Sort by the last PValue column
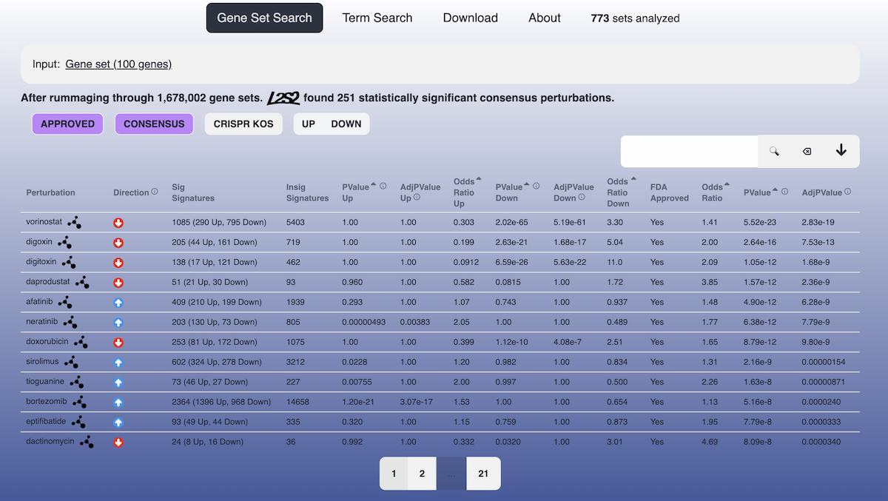 (776, 190)
